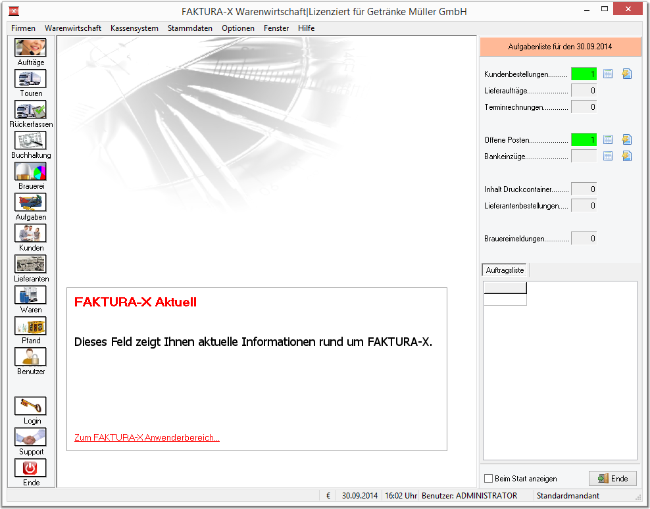Open the Stammdaten menu
Screen dimensions: 650x509
(x=190, y=28)
